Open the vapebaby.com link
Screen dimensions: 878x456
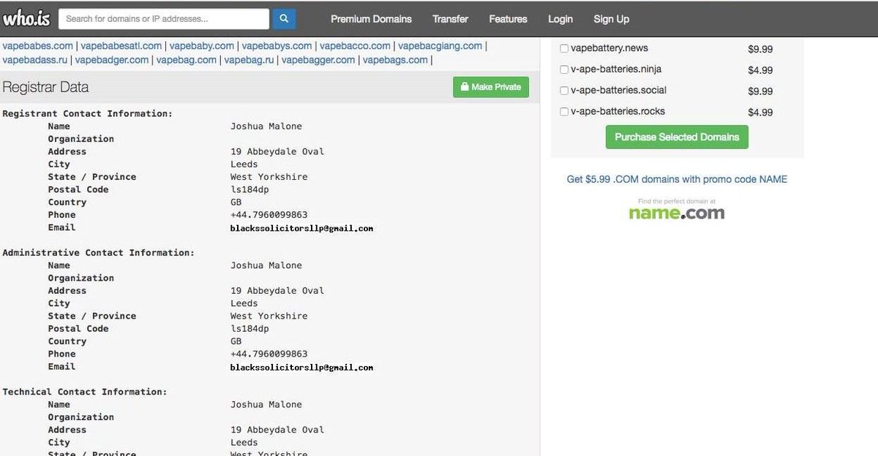(202, 45)
